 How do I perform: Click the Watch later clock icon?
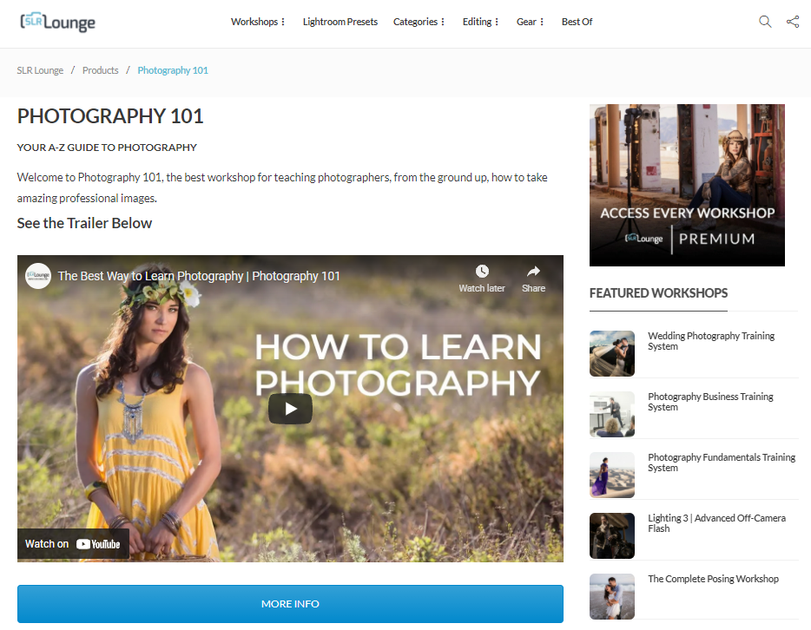(x=482, y=272)
